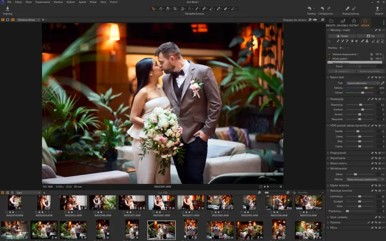
Task: Open the Tryb white balance mode dropdown
Action: point(363,83)
